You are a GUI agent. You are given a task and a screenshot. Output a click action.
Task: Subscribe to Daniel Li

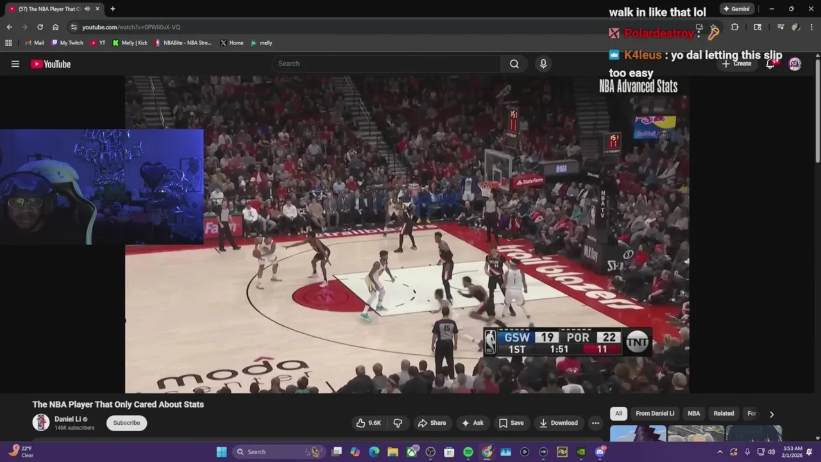[126, 423]
